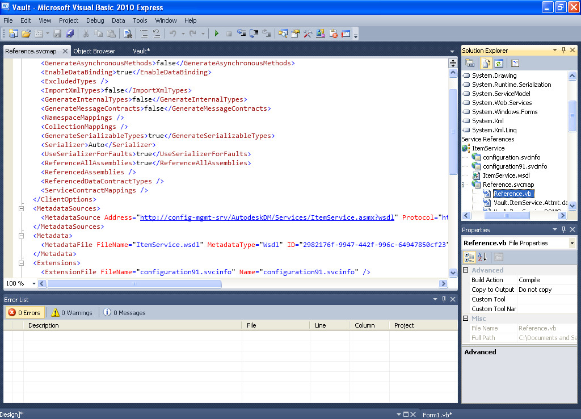This screenshot has height=419, width=581.
Task: Open the Properties object selector dropdown
Action: [572, 243]
